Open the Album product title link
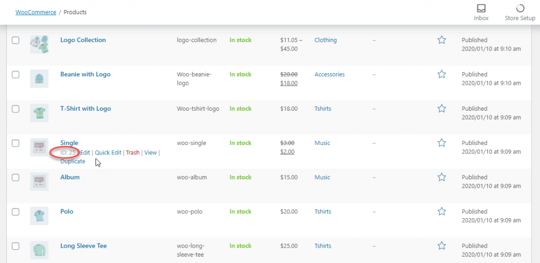The width and height of the screenshot is (540, 263). click(70, 177)
